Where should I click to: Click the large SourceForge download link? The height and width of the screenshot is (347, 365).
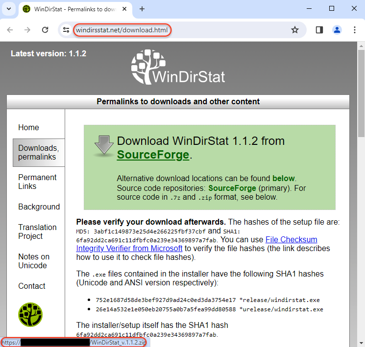coord(153,155)
